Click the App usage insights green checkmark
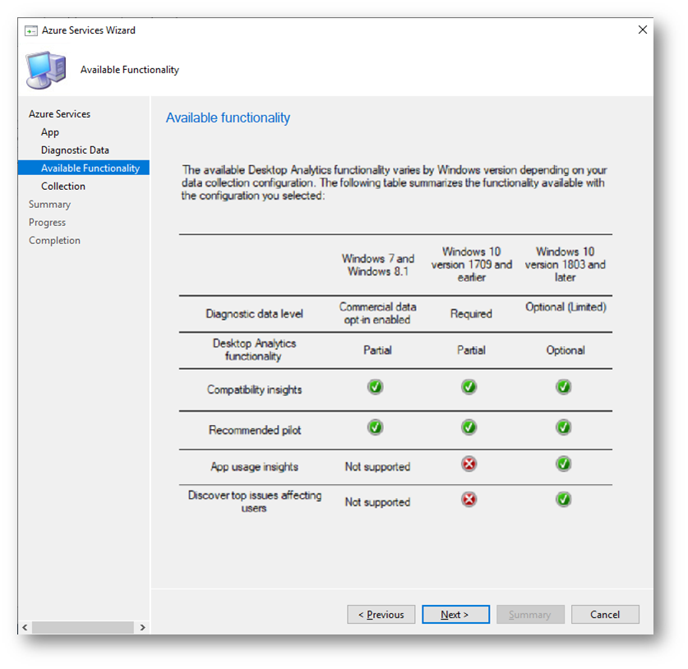Screen dimensions: 688x669 click(x=563, y=464)
